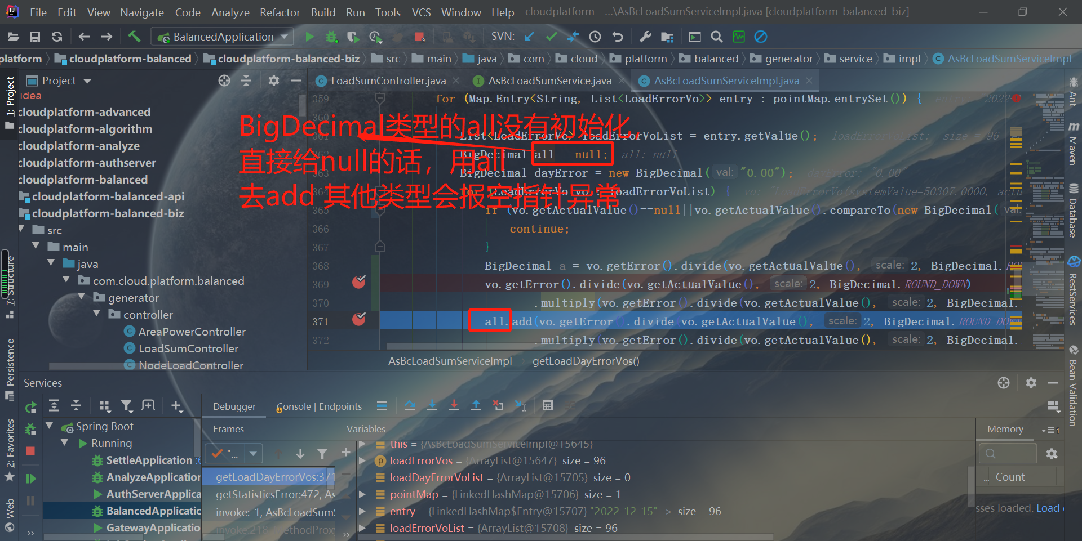The image size is (1082, 541).
Task: Open the Refactor menu
Action: tap(280, 12)
